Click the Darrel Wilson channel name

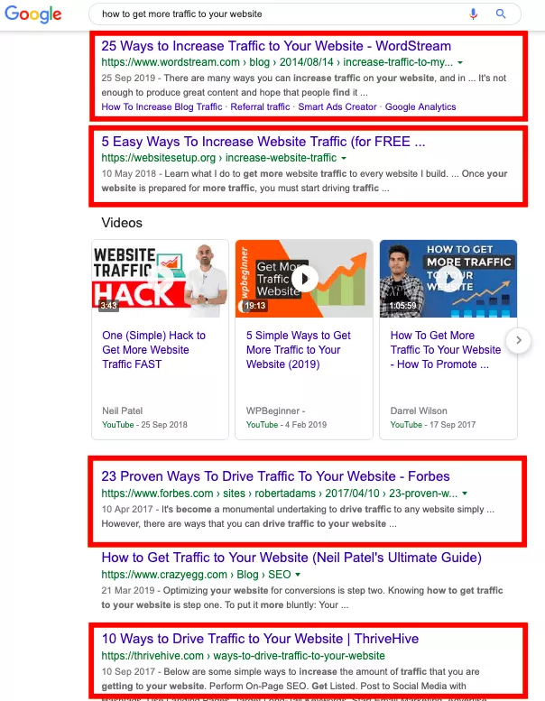coord(419,410)
